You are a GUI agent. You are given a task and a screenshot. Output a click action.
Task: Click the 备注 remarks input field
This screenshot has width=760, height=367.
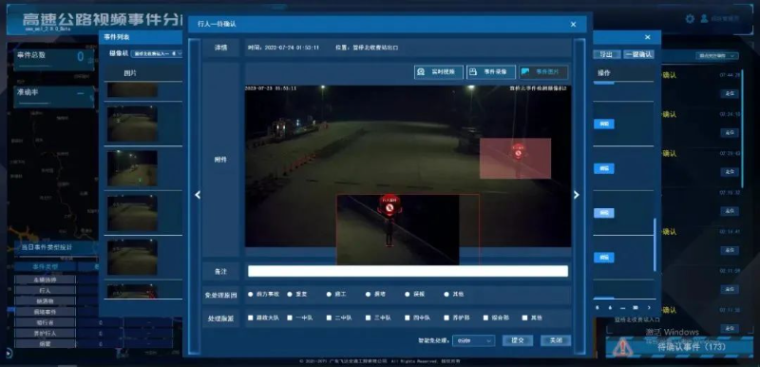click(x=408, y=271)
